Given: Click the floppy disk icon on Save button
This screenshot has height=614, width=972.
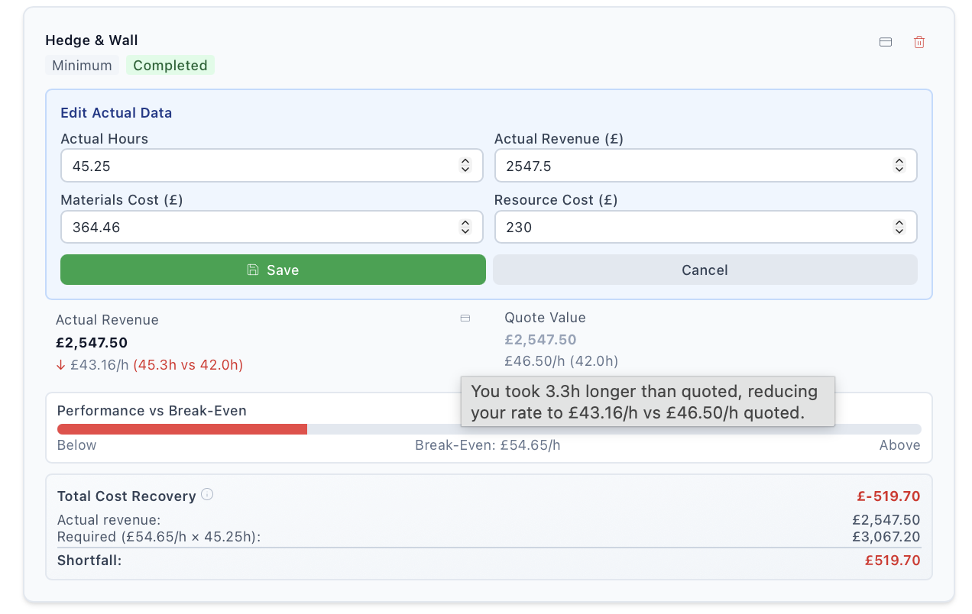Looking at the screenshot, I should point(252,270).
